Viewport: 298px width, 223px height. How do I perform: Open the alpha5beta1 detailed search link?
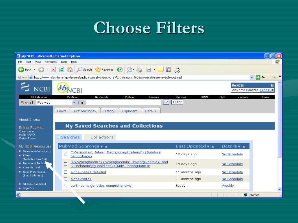[x=88, y=172]
